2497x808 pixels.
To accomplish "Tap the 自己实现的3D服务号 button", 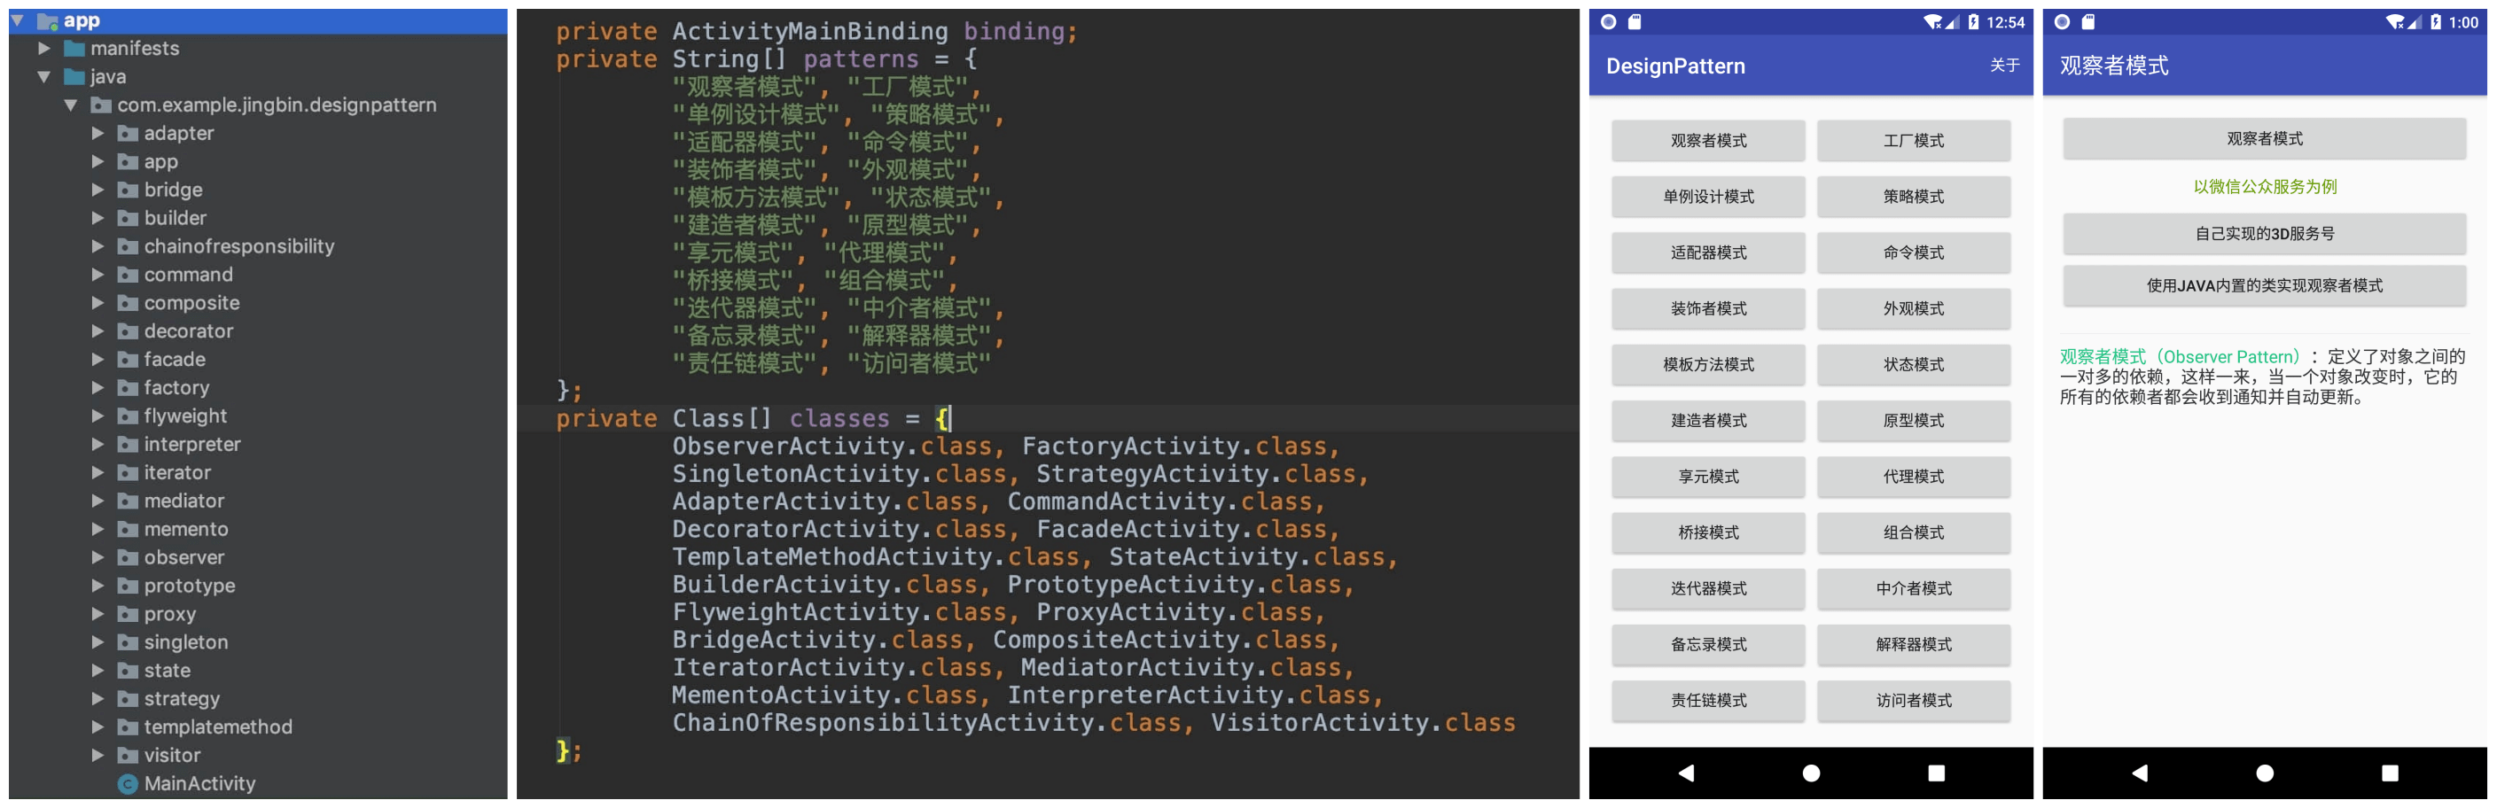I will pyautogui.click(x=2263, y=235).
